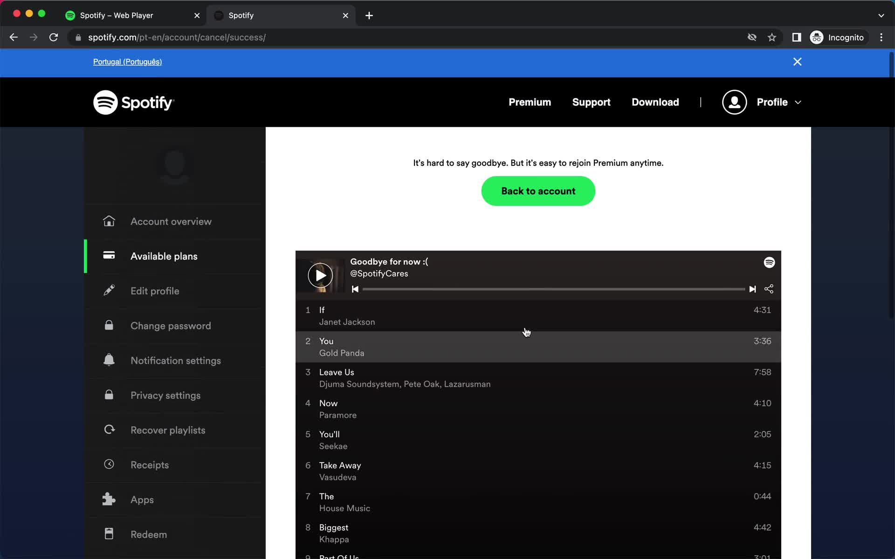Select the Support menu item
The width and height of the screenshot is (895, 559).
pyautogui.click(x=592, y=102)
